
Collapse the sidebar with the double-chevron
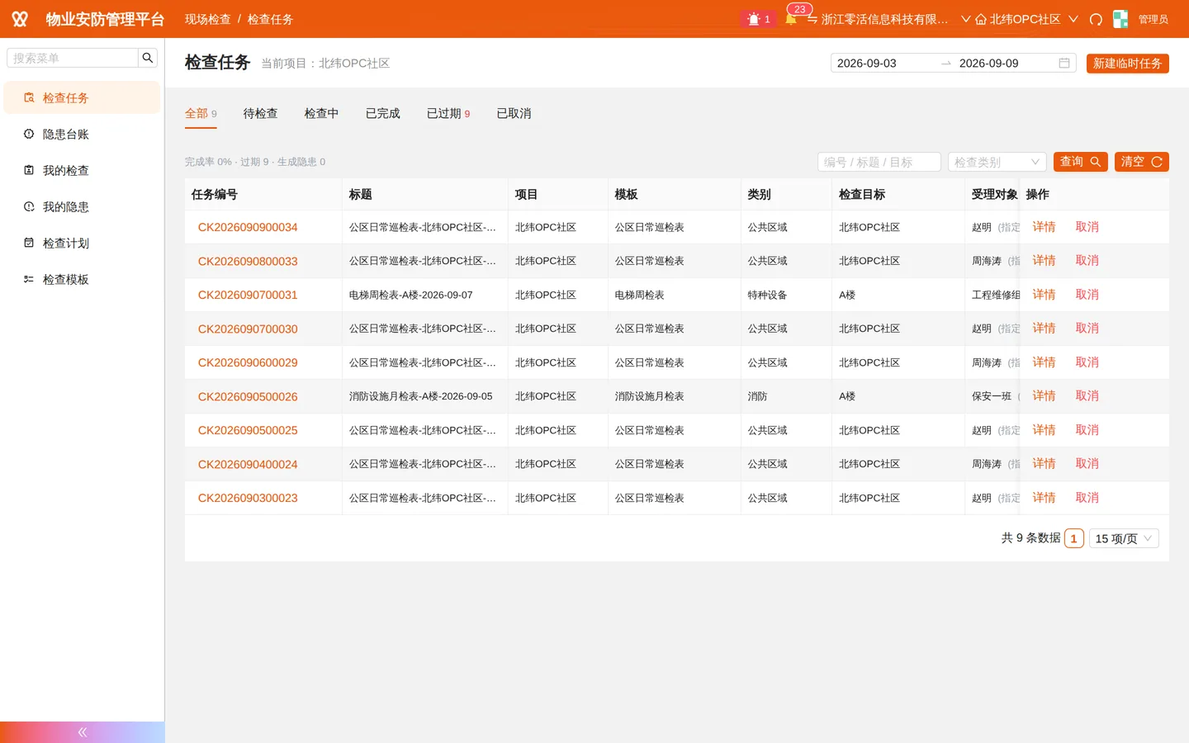tap(83, 732)
